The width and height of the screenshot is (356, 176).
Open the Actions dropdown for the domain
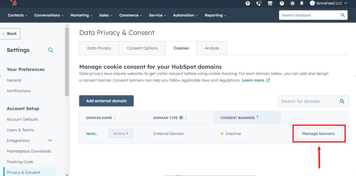tap(121, 134)
